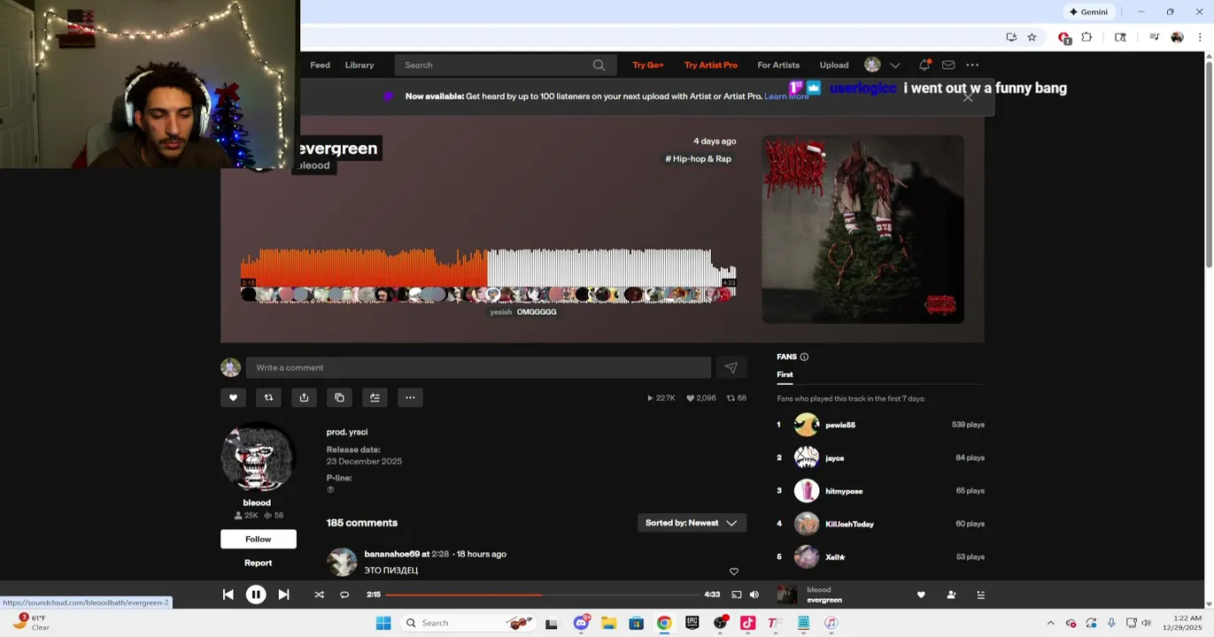Viewport: 1214px width, 637px height.
Task: Seek using the bottom progress bar
Action: (x=542, y=595)
